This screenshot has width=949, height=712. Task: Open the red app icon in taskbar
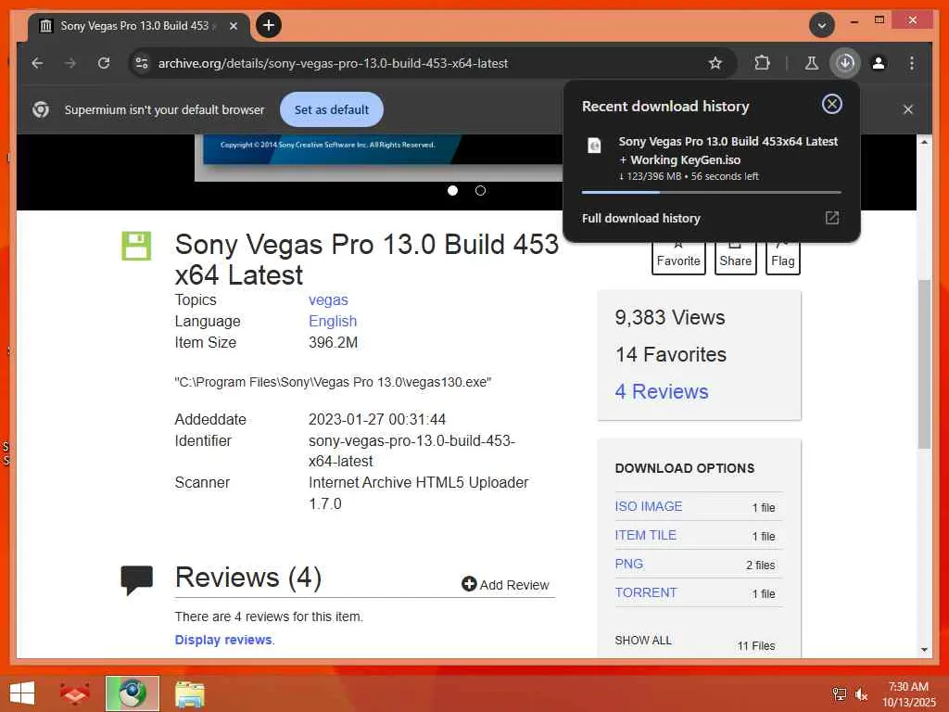tap(74, 693)
